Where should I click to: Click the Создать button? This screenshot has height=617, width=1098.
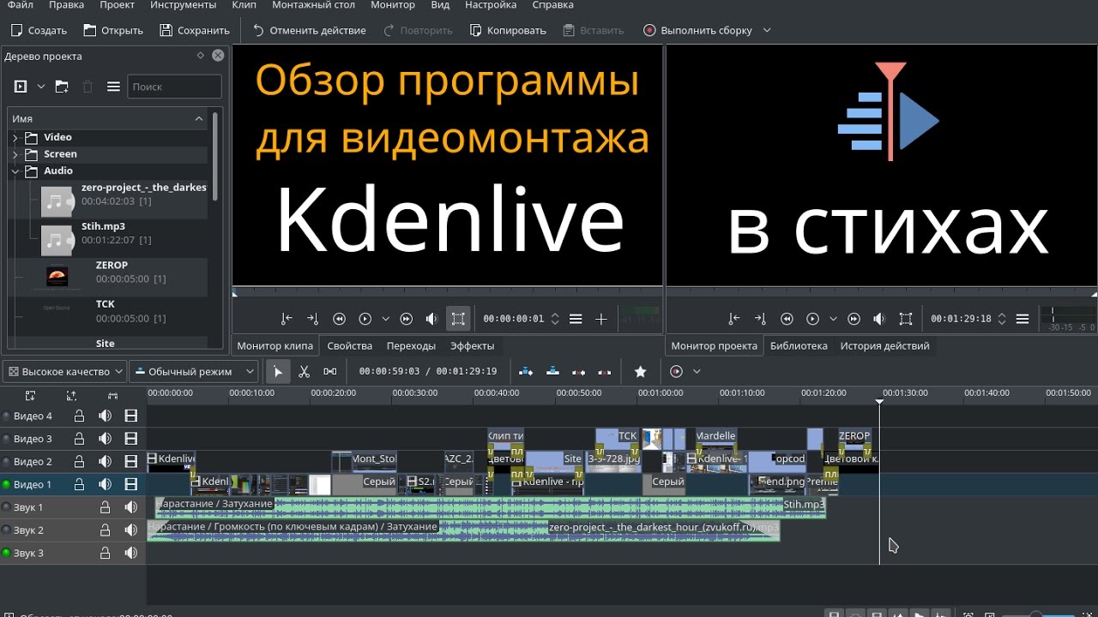click(39, 30)
